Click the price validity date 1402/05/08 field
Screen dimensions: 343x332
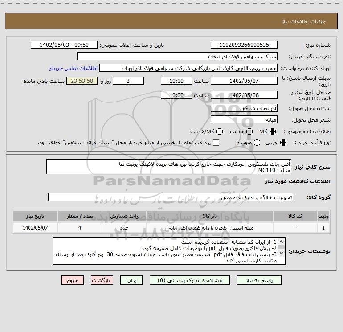click(x=244, y=95)
